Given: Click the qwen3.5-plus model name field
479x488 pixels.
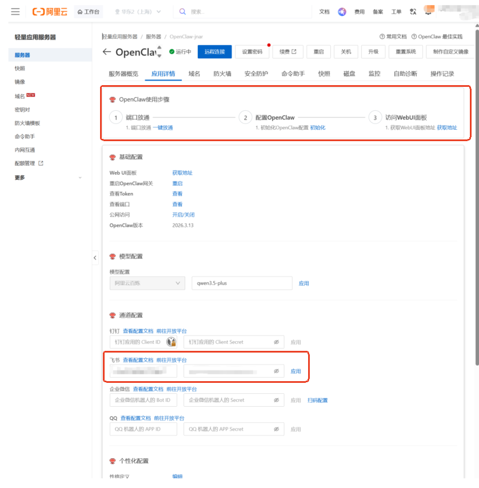Looking at the screenshot, I should (241, 283).
